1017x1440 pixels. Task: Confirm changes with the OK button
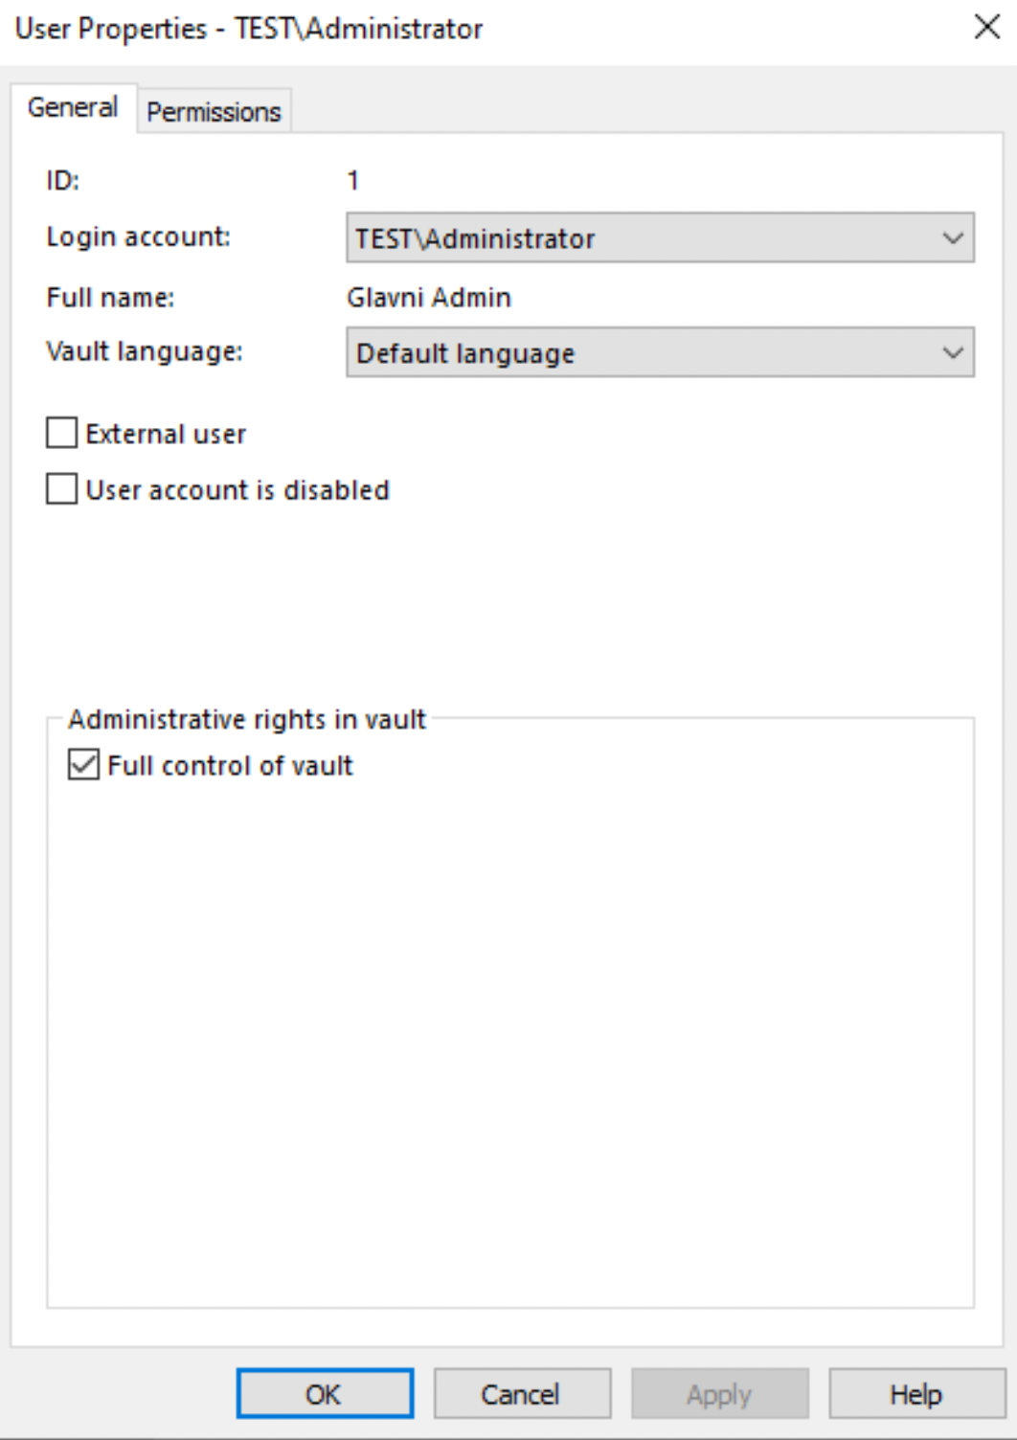[325, 1394]
